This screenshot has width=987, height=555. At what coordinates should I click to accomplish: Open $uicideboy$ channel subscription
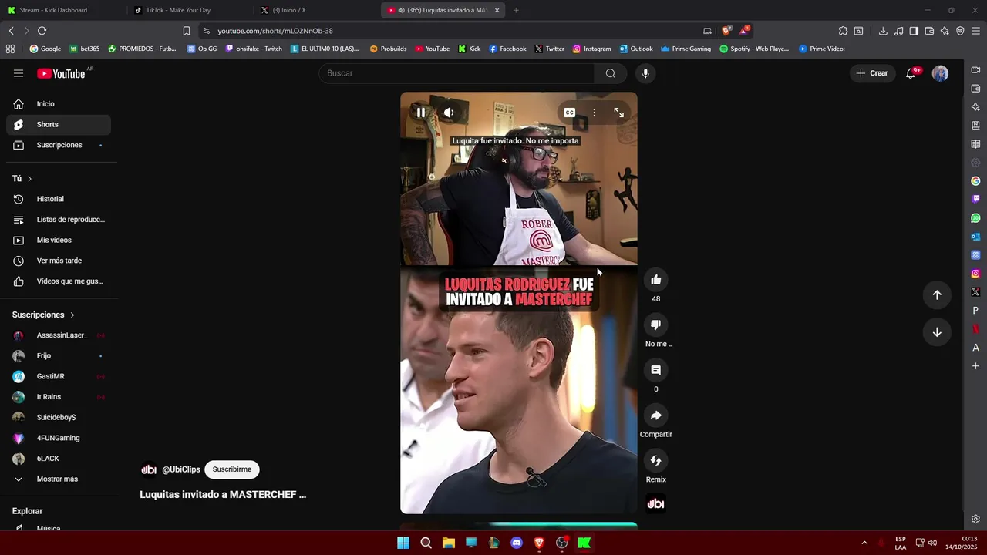tap(59, 418)
